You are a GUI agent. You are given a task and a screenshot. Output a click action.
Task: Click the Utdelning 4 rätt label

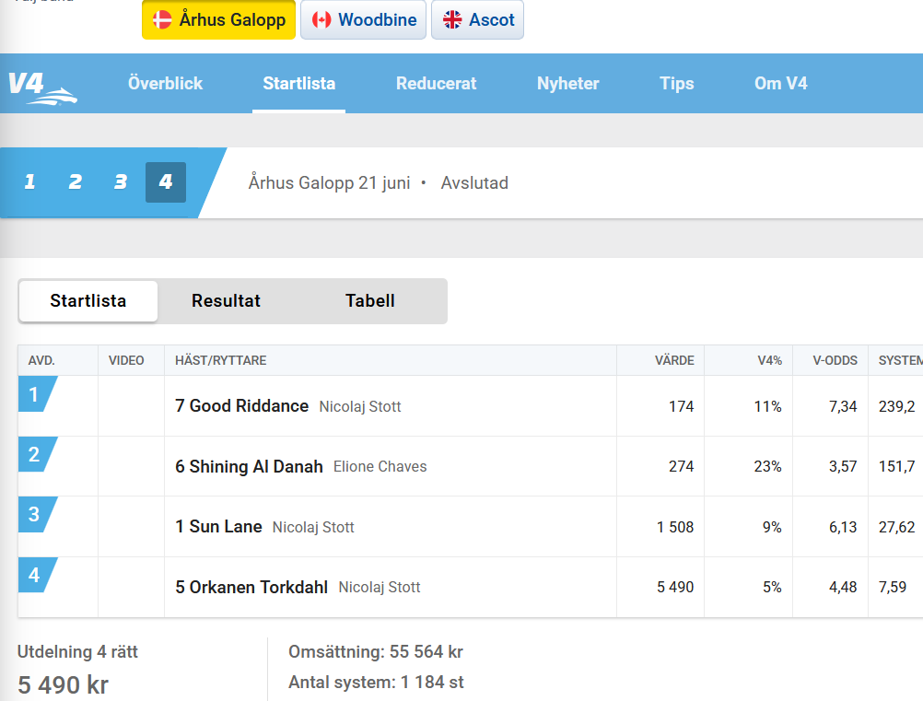77,652
